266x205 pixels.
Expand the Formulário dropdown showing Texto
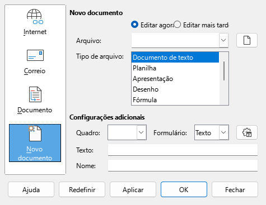[223, 132]
